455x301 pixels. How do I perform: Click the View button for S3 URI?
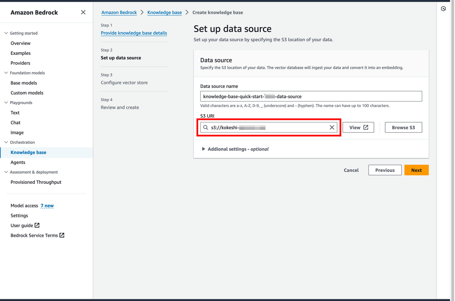358,127
